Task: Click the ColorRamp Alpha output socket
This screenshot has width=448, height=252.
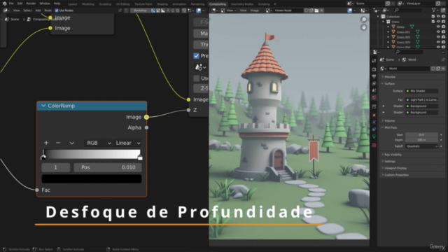Action: click(x=146, y=127)
